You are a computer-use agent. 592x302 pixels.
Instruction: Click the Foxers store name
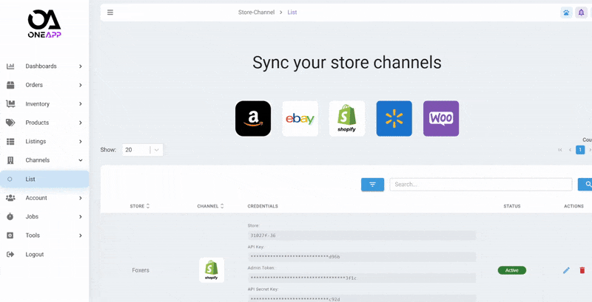tap(141, 270)
